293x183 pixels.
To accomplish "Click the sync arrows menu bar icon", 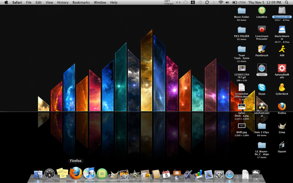I will click(x=207, y=2).
